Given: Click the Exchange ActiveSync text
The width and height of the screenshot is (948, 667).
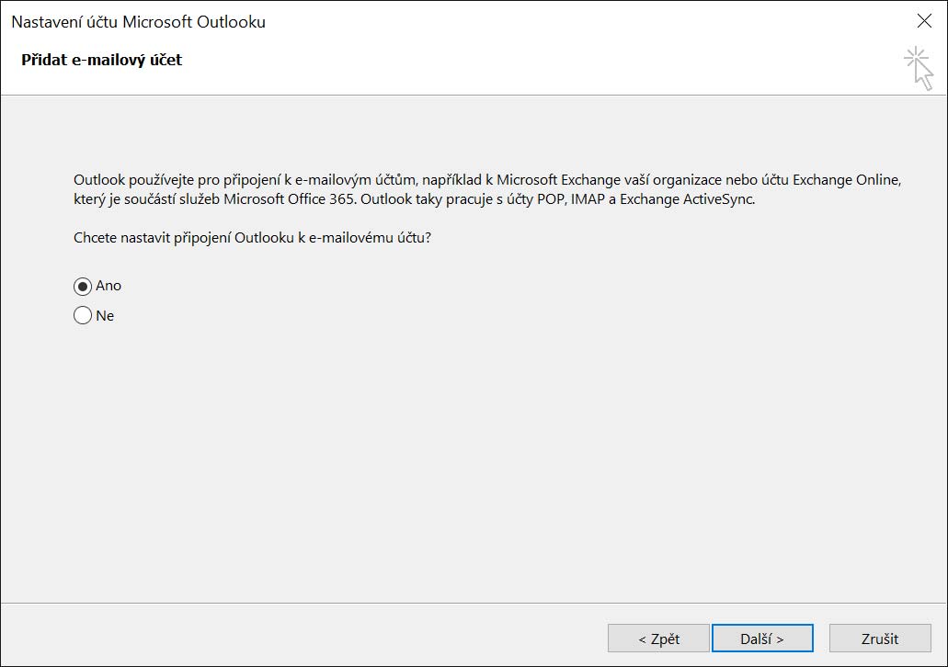Looking at the screenshot, I should point(687,199).
